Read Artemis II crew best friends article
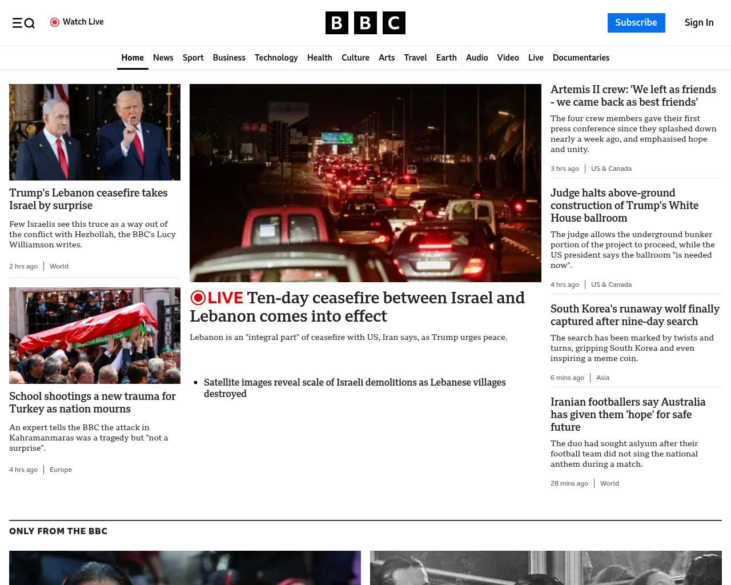The height and width of the screenshot is (585, 731). (633, 96)
